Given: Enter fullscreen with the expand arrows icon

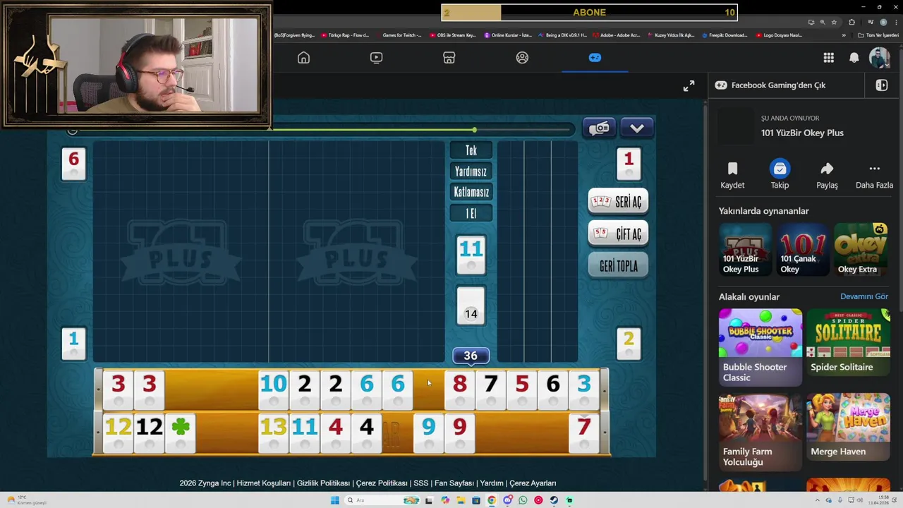Looking at the screenshot, I should tap(689, 86).
